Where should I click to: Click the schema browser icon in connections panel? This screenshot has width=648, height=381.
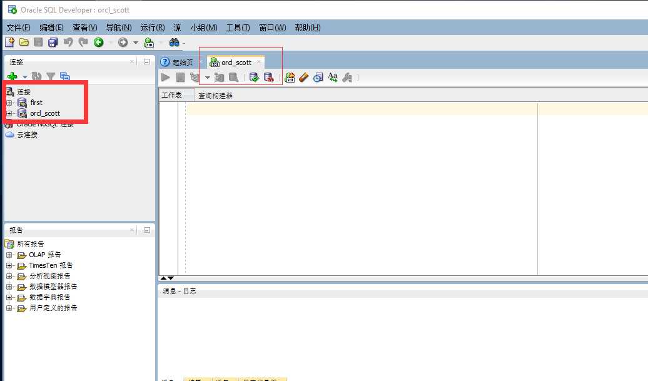64,76
